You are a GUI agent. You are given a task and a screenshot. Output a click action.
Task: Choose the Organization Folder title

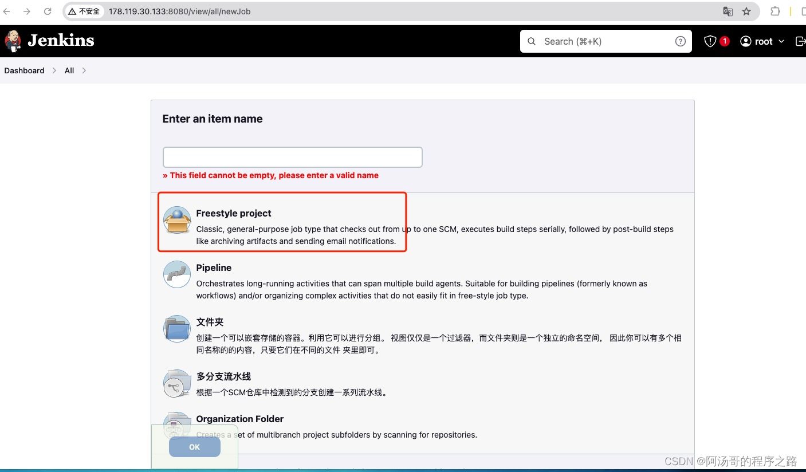coord(240,419)
